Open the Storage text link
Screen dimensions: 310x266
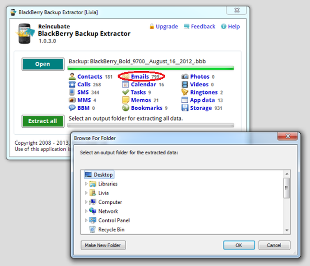pyautogui.click(x=201, y=108)
